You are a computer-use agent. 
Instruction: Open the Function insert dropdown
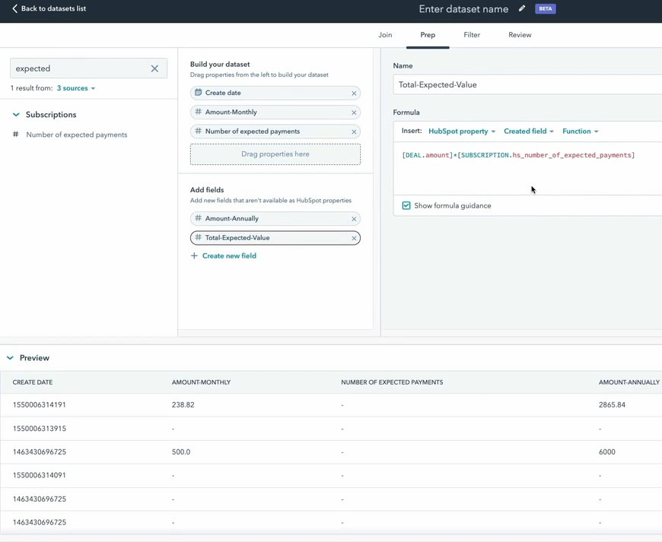click(580, 131)
